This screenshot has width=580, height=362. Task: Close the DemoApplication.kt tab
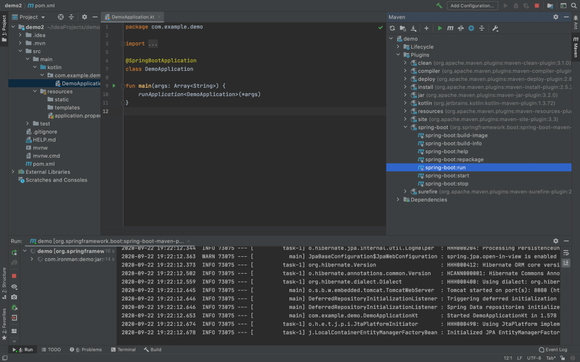159,17
